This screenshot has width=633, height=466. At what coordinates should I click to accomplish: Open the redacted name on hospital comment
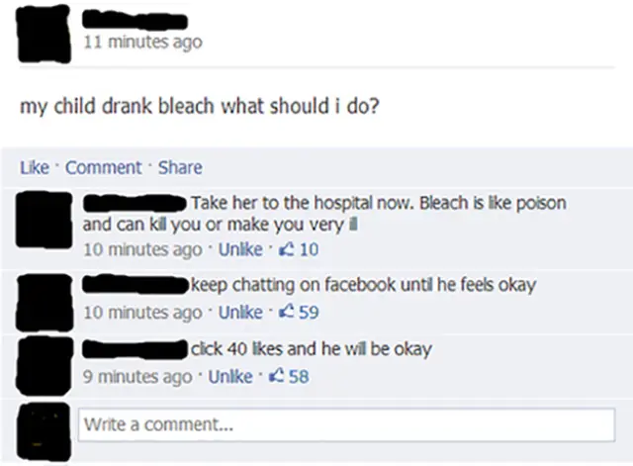pyautogui.click(x=135, y=203)
